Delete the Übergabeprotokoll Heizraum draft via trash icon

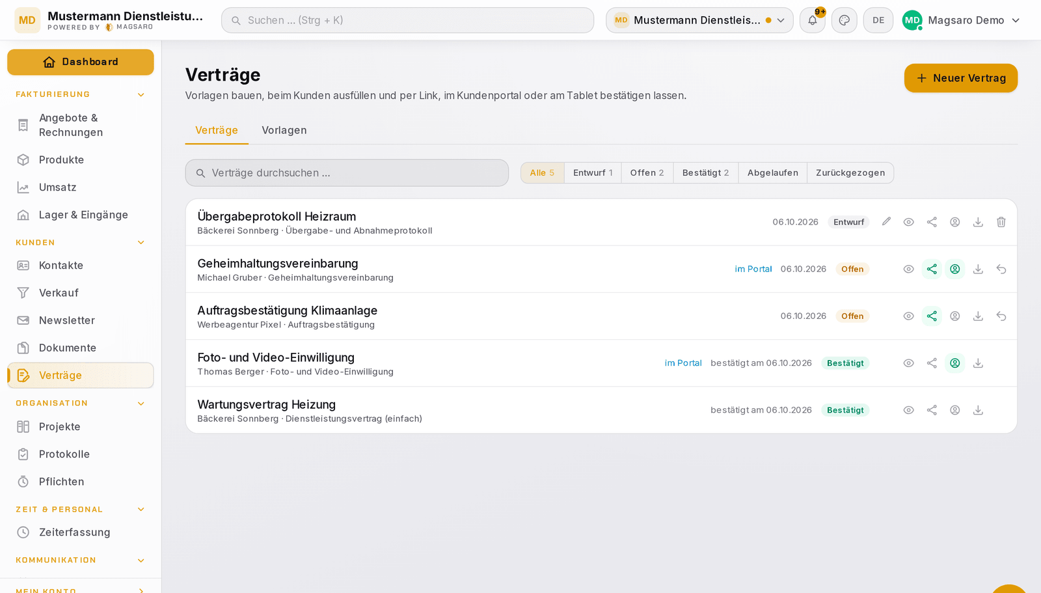[x=1001, y=222]
